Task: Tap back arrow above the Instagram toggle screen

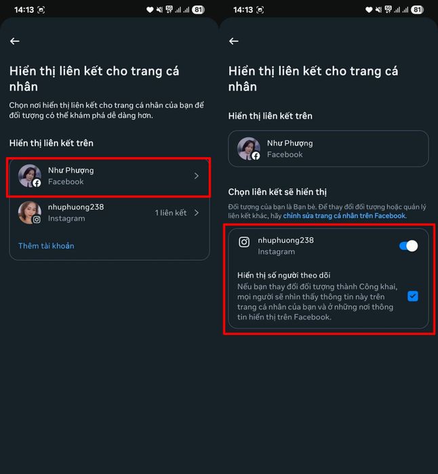Action: [x=234, y=41]
